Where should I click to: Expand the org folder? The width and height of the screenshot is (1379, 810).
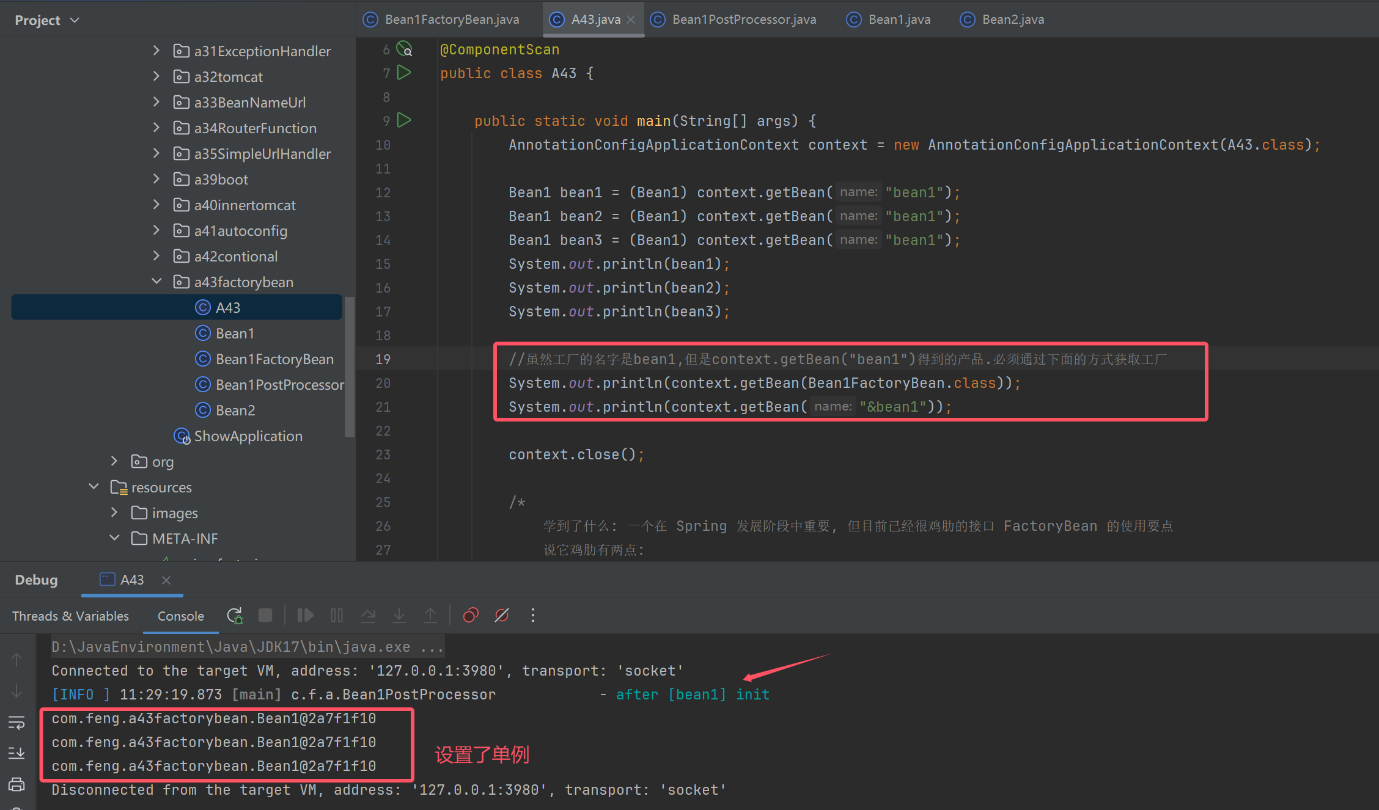(114, 461)
